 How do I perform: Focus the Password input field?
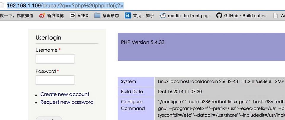(55, 80)
